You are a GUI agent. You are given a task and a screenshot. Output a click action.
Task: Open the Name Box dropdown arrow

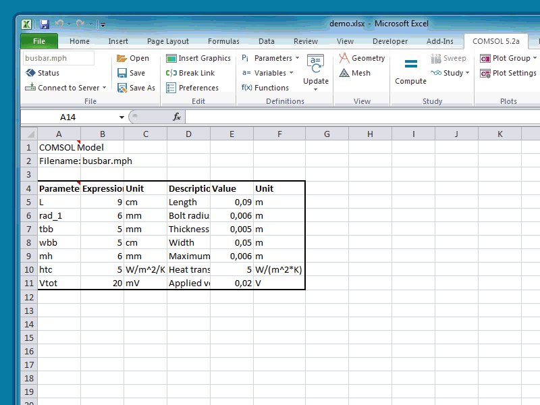point(122,117)
